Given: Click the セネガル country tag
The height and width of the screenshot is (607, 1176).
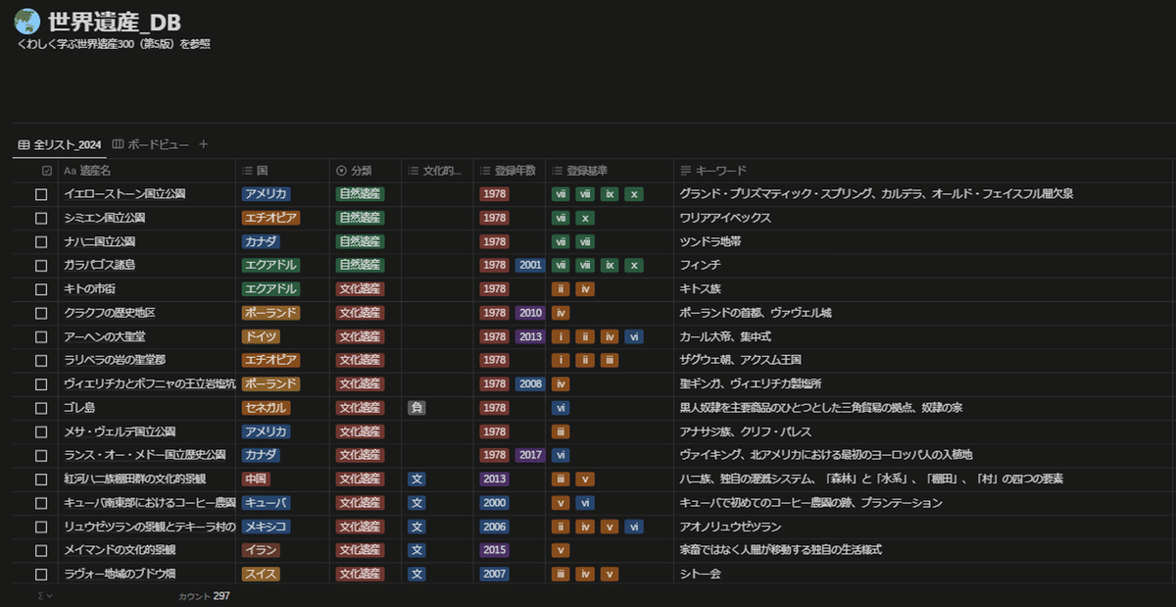Looking at the screenshot, I should point(268,408).
